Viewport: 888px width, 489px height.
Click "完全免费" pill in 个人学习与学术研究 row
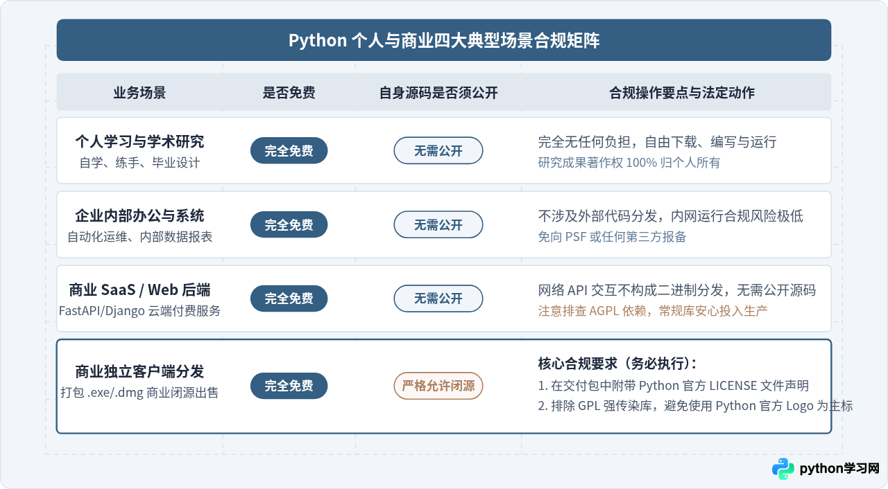click(289, 150)
